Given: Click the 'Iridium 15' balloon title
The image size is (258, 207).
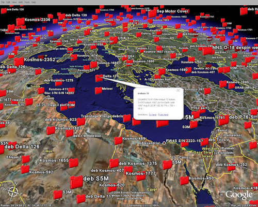Looking at the screenshot, I should pyautogui.click(x=143, y=93).
